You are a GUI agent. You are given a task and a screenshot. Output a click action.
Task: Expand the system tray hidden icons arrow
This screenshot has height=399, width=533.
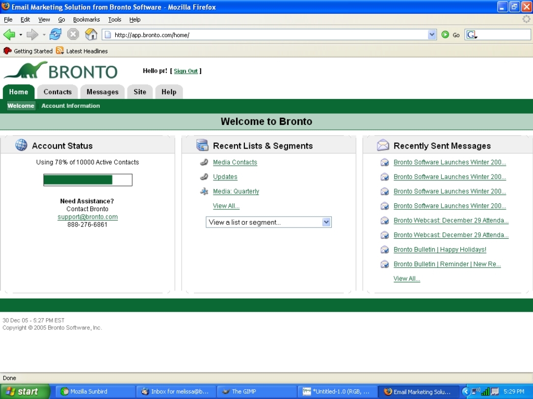click(466, 392)
